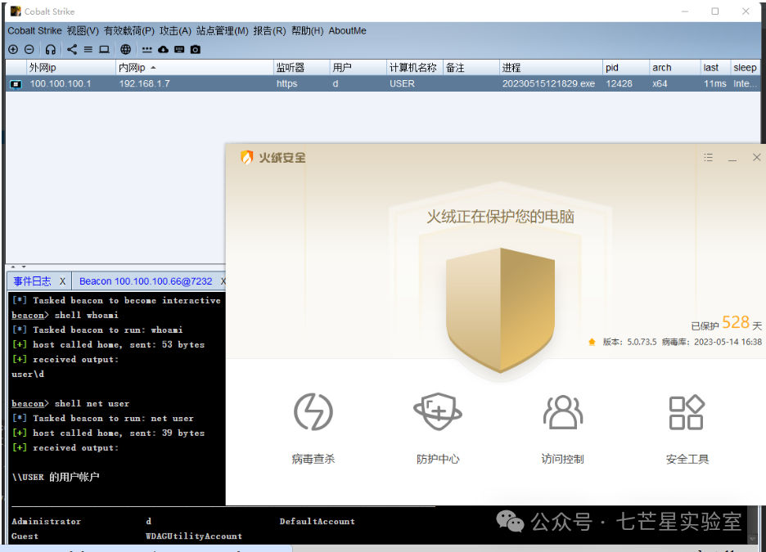This screenshot has height=552, width=766.
Task: Click the 病毒查杀 label
Action: tap(313, 460)
